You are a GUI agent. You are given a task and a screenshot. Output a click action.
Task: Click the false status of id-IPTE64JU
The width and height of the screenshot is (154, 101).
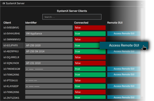click(90, 81)
